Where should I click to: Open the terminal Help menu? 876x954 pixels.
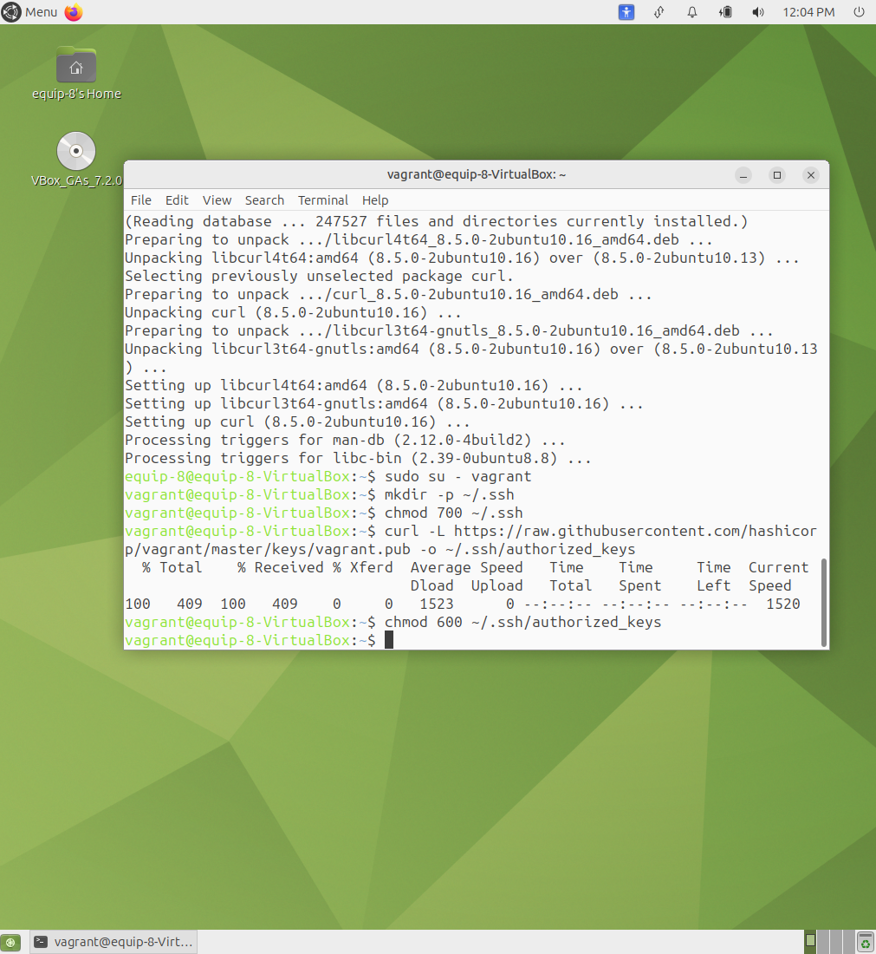tap(375, 200)
